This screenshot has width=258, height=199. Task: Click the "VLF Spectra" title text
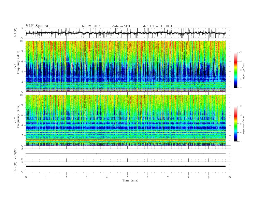pyautogui.click(x=37, y=26)
